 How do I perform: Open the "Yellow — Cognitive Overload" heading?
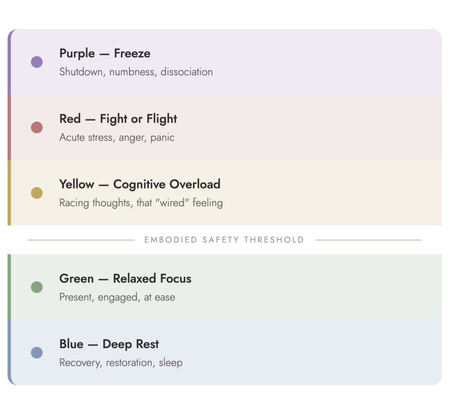tap(140, 184)
